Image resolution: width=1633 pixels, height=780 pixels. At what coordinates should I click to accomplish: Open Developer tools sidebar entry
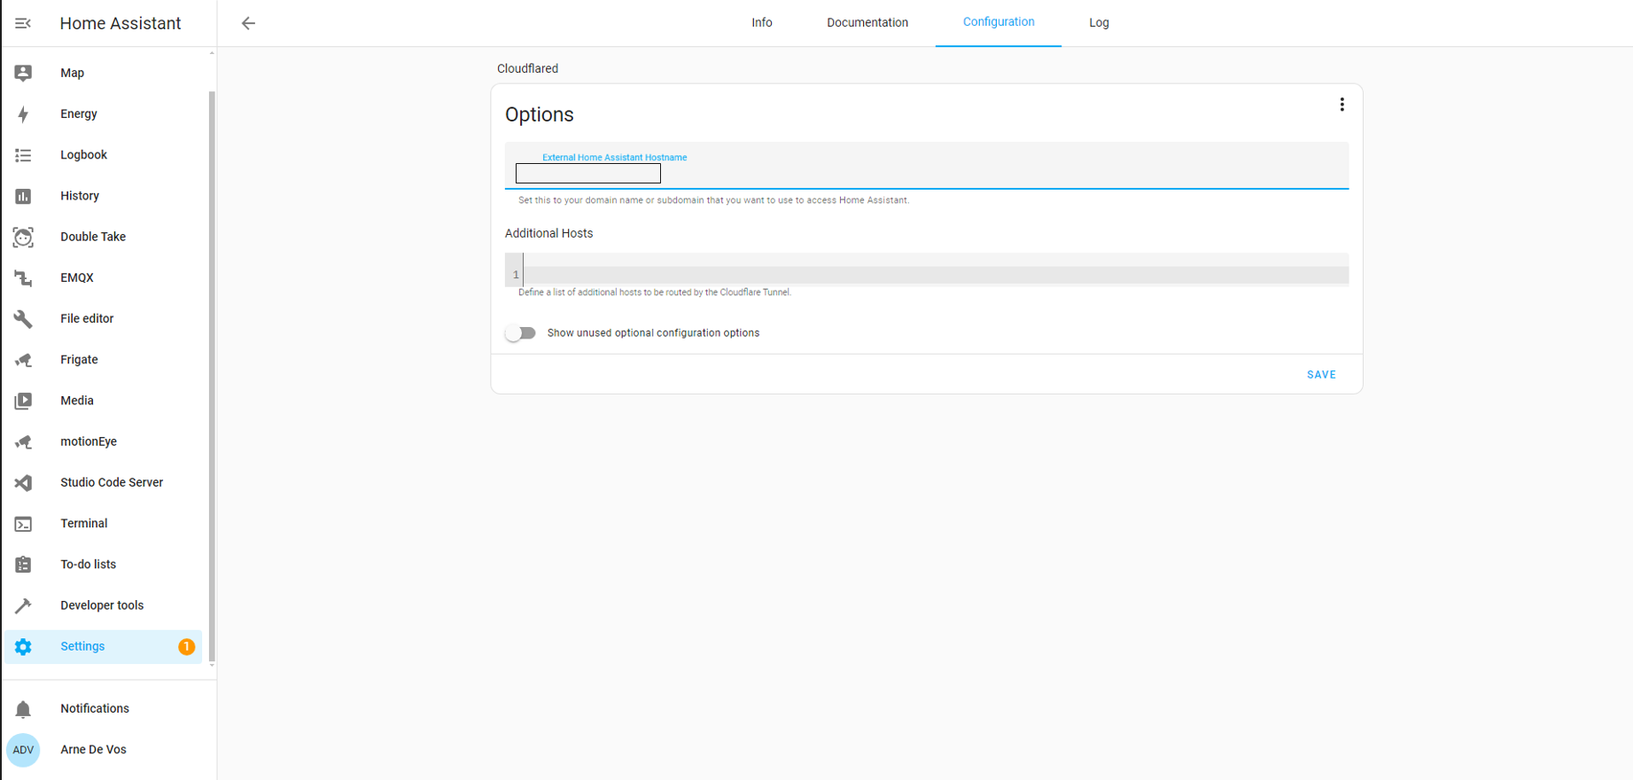point(103,605)
